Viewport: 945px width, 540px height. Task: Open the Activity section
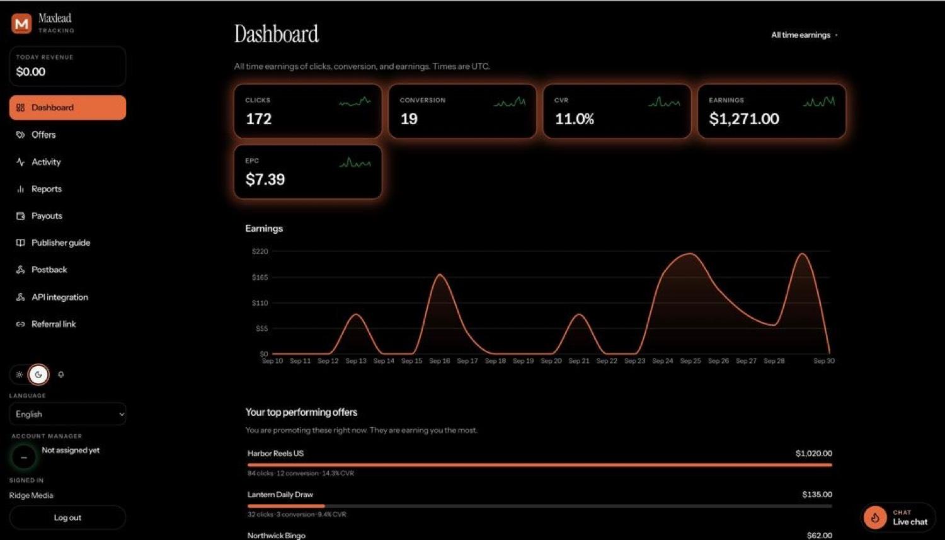(67, 162)
